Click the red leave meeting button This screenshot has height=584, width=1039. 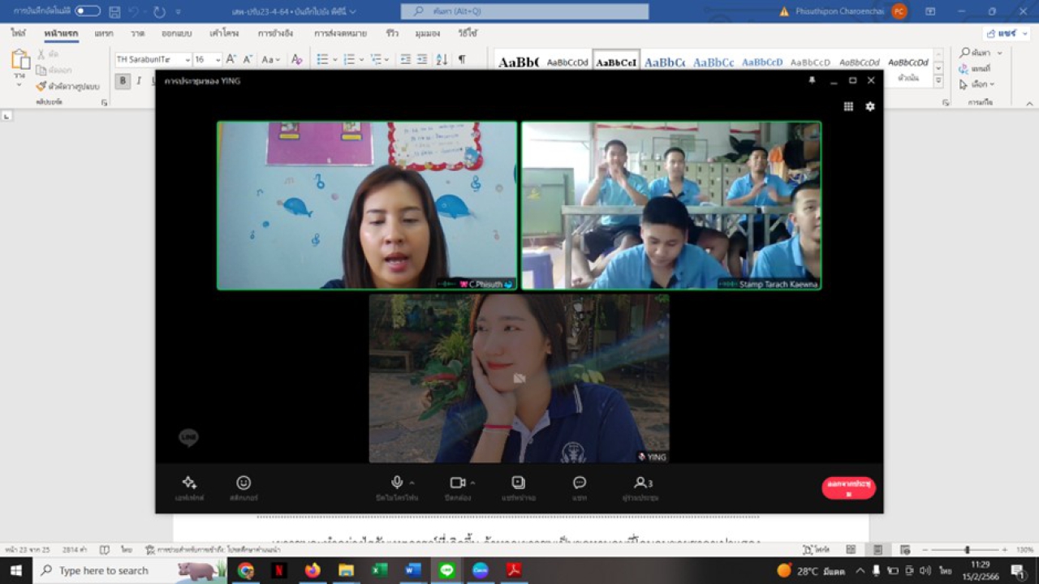pyautogui.click(x=848, y=487)
